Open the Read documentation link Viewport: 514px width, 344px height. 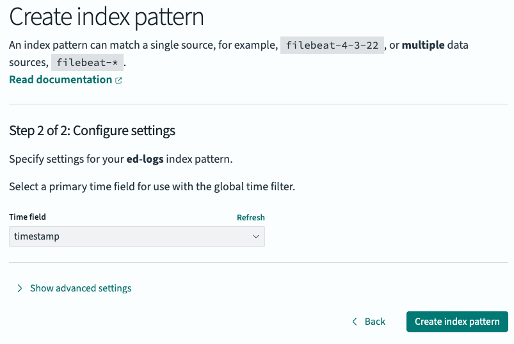click(x=61, y=79)
